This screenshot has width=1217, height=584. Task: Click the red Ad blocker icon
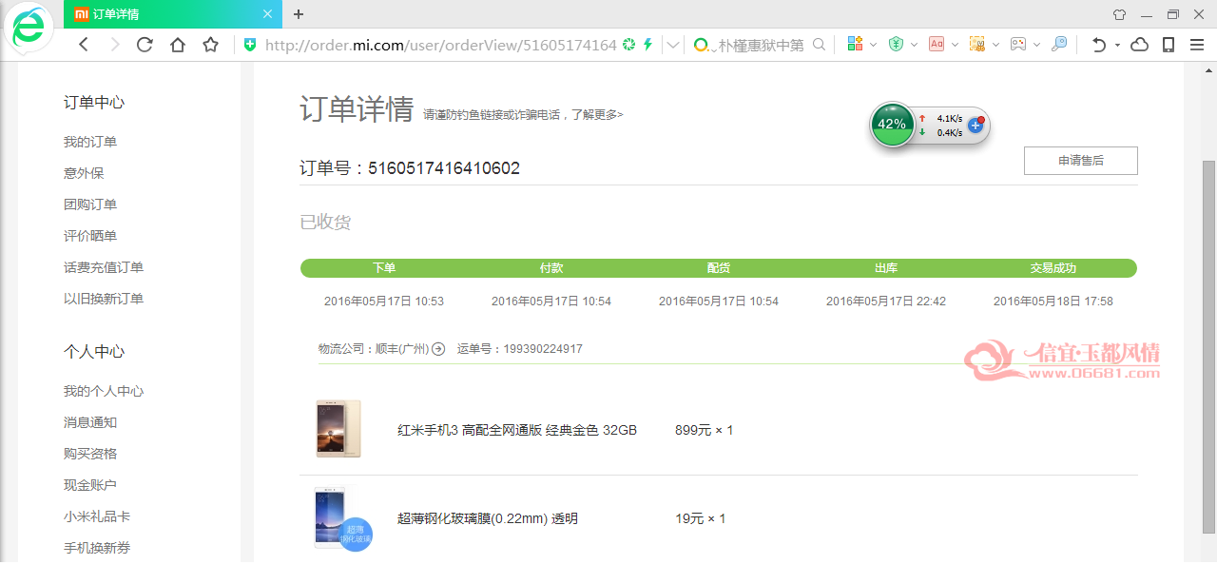click(937, 45)
